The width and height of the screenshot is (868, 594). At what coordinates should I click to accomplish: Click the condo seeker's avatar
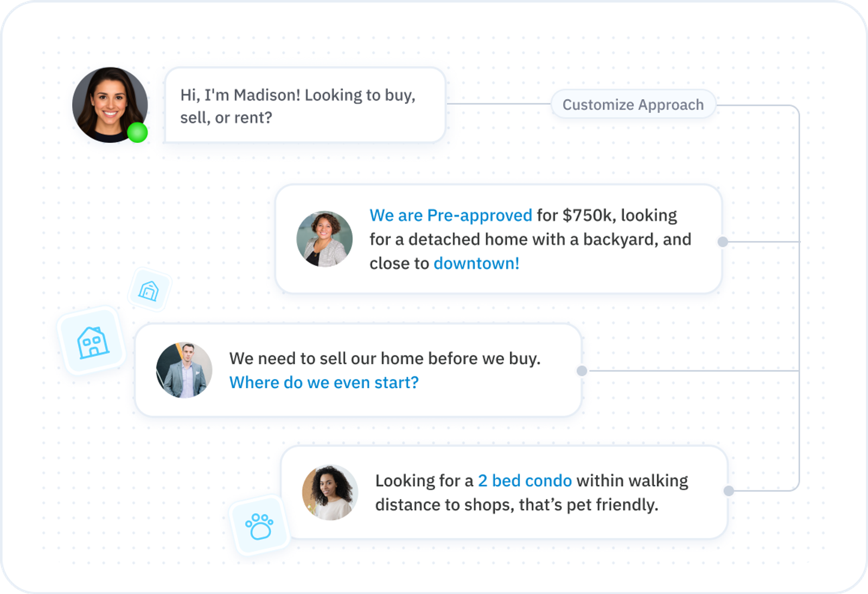pos(330,492)
